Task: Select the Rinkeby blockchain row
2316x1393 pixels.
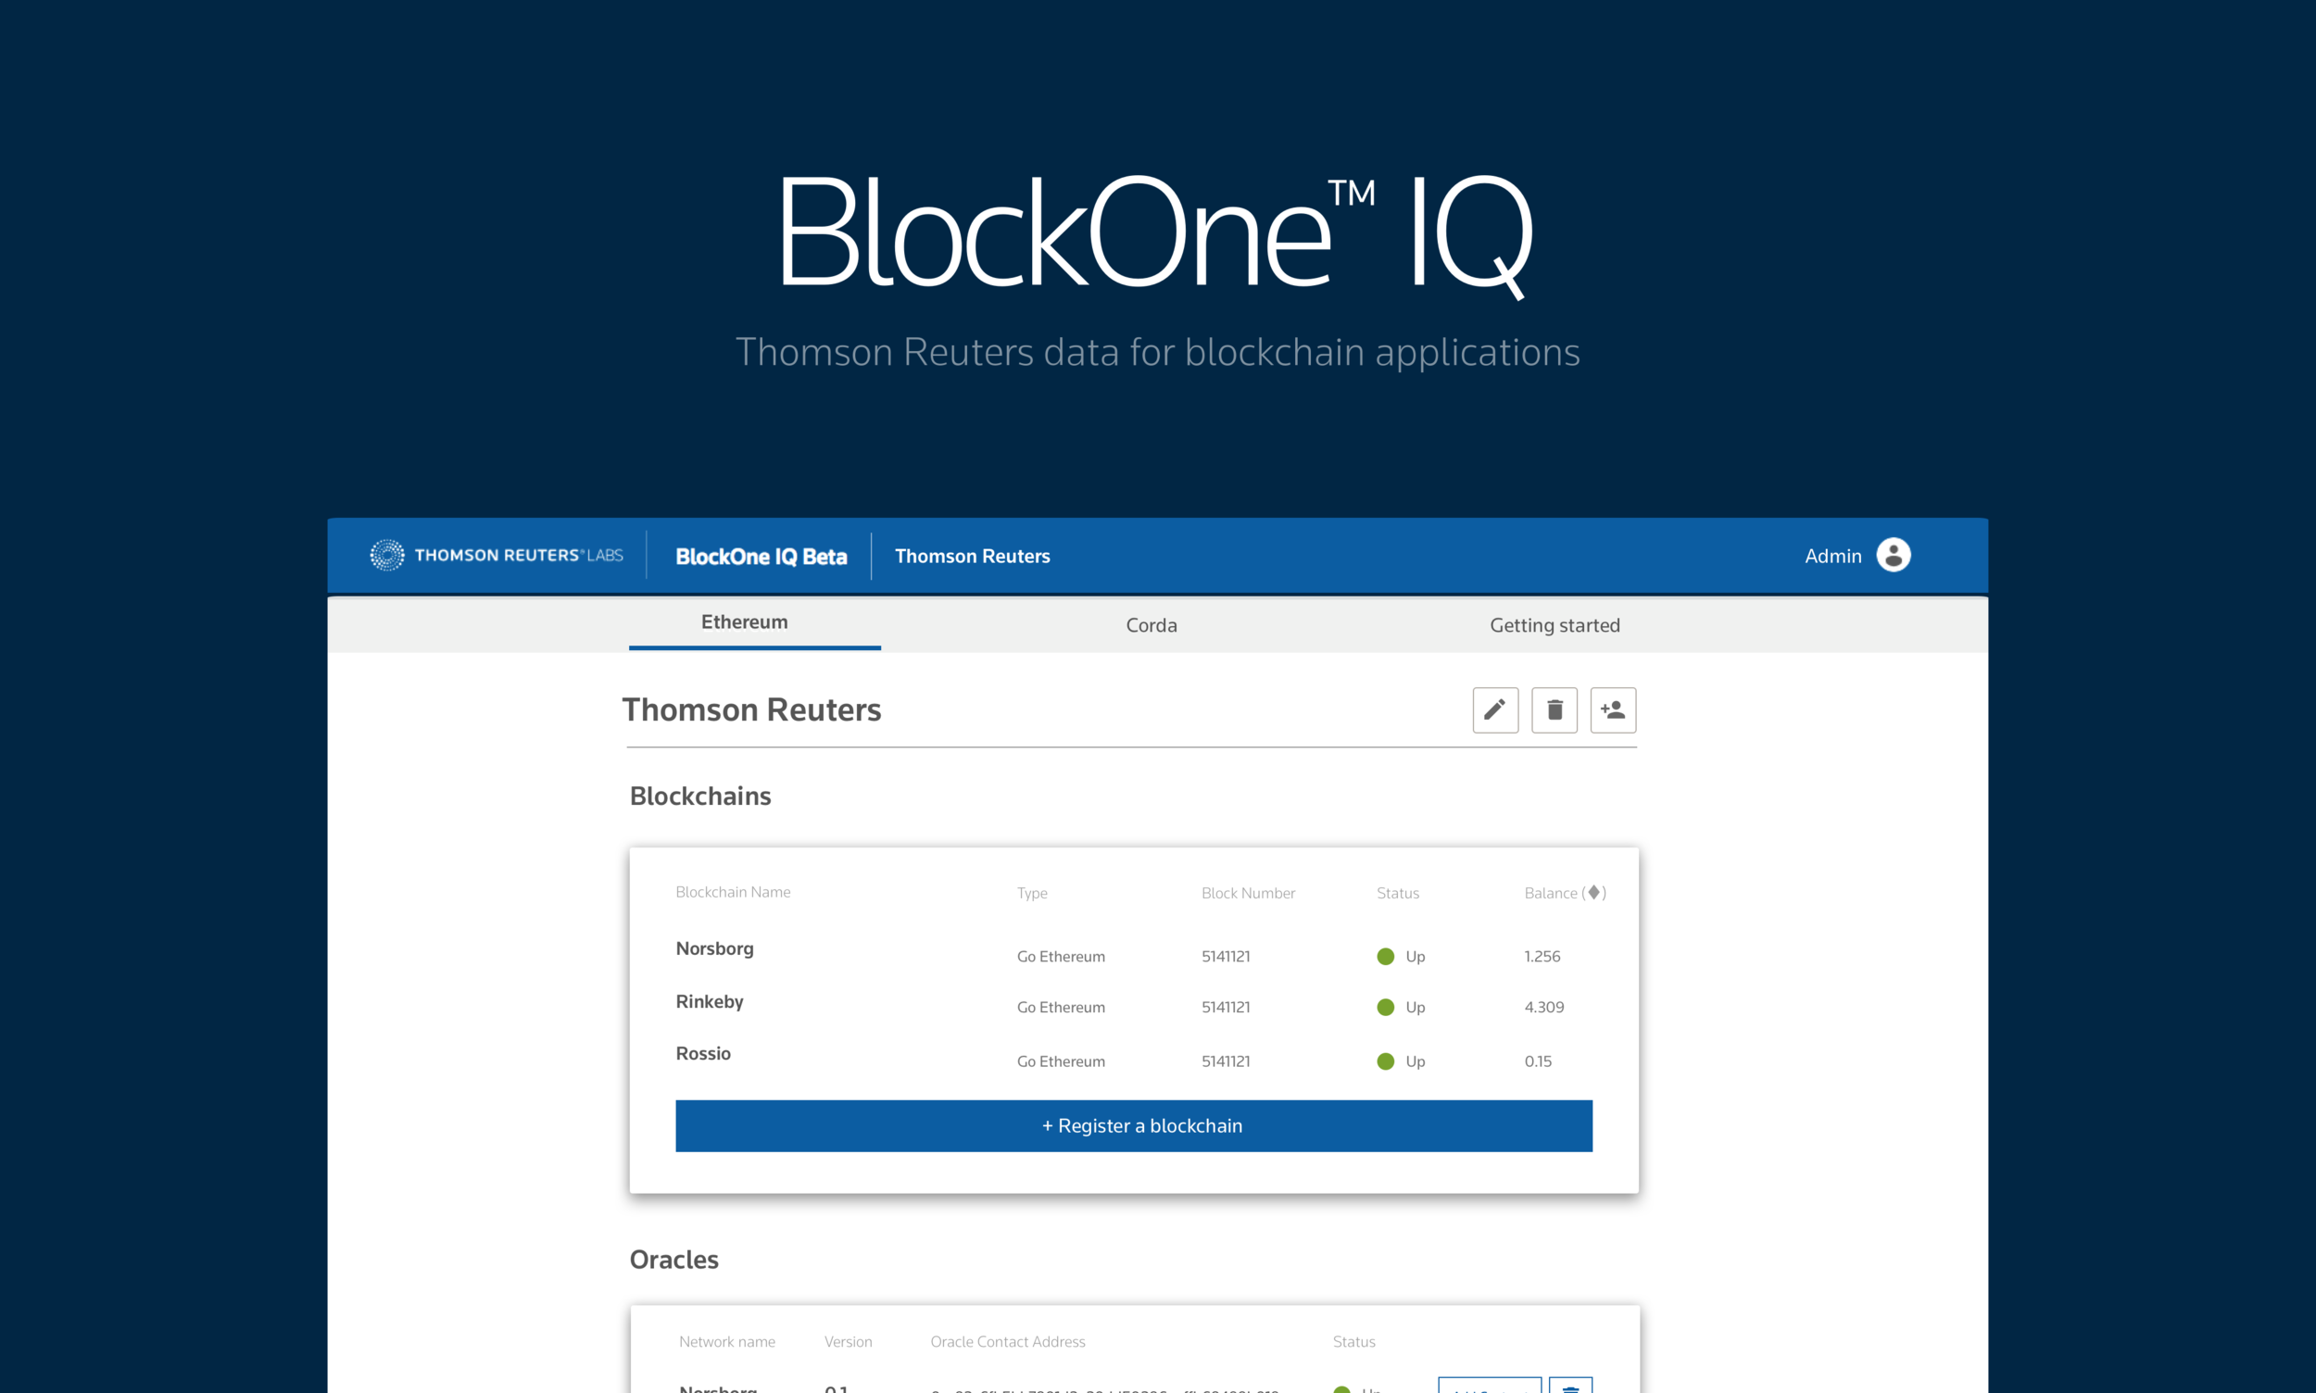Action: [709, 1001]
